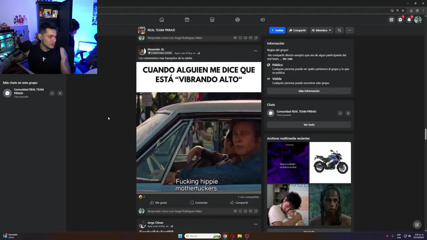
Task: Open options menu for Alexander Jtc's post
Action: click(256, 51)
